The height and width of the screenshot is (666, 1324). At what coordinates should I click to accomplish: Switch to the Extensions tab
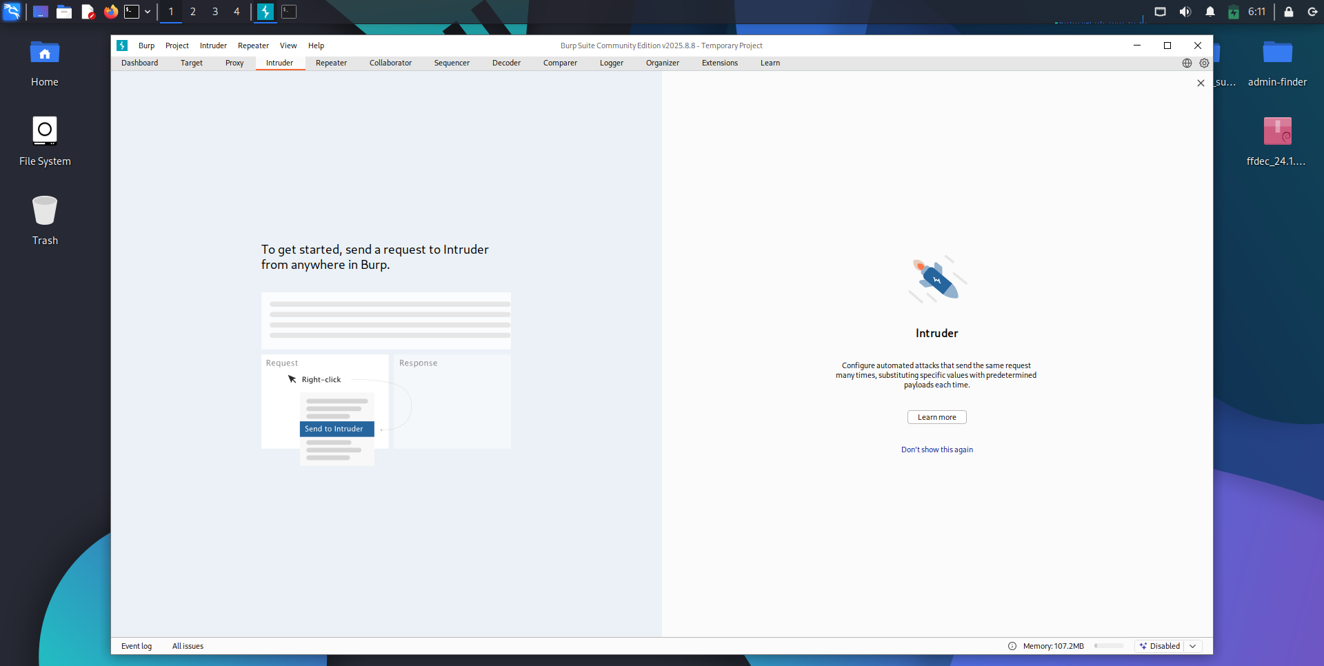click(x=720, y=63)
